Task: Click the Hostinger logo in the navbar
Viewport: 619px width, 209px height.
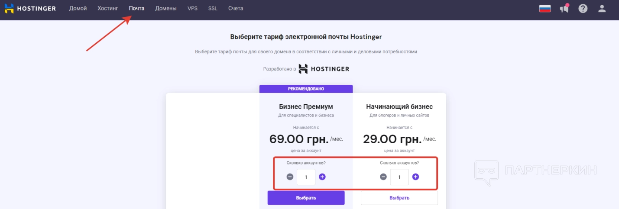Action: pos(30,8)
